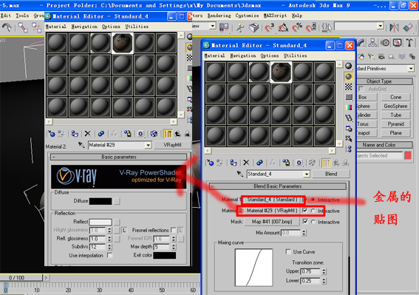
Task: Click Pick Material eyedropper beside Standard_4
Action: (240, 174)
